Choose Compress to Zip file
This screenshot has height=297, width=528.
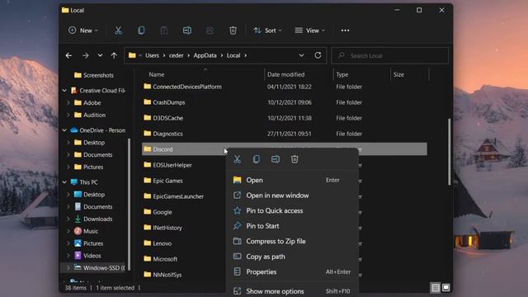point(293,241)
